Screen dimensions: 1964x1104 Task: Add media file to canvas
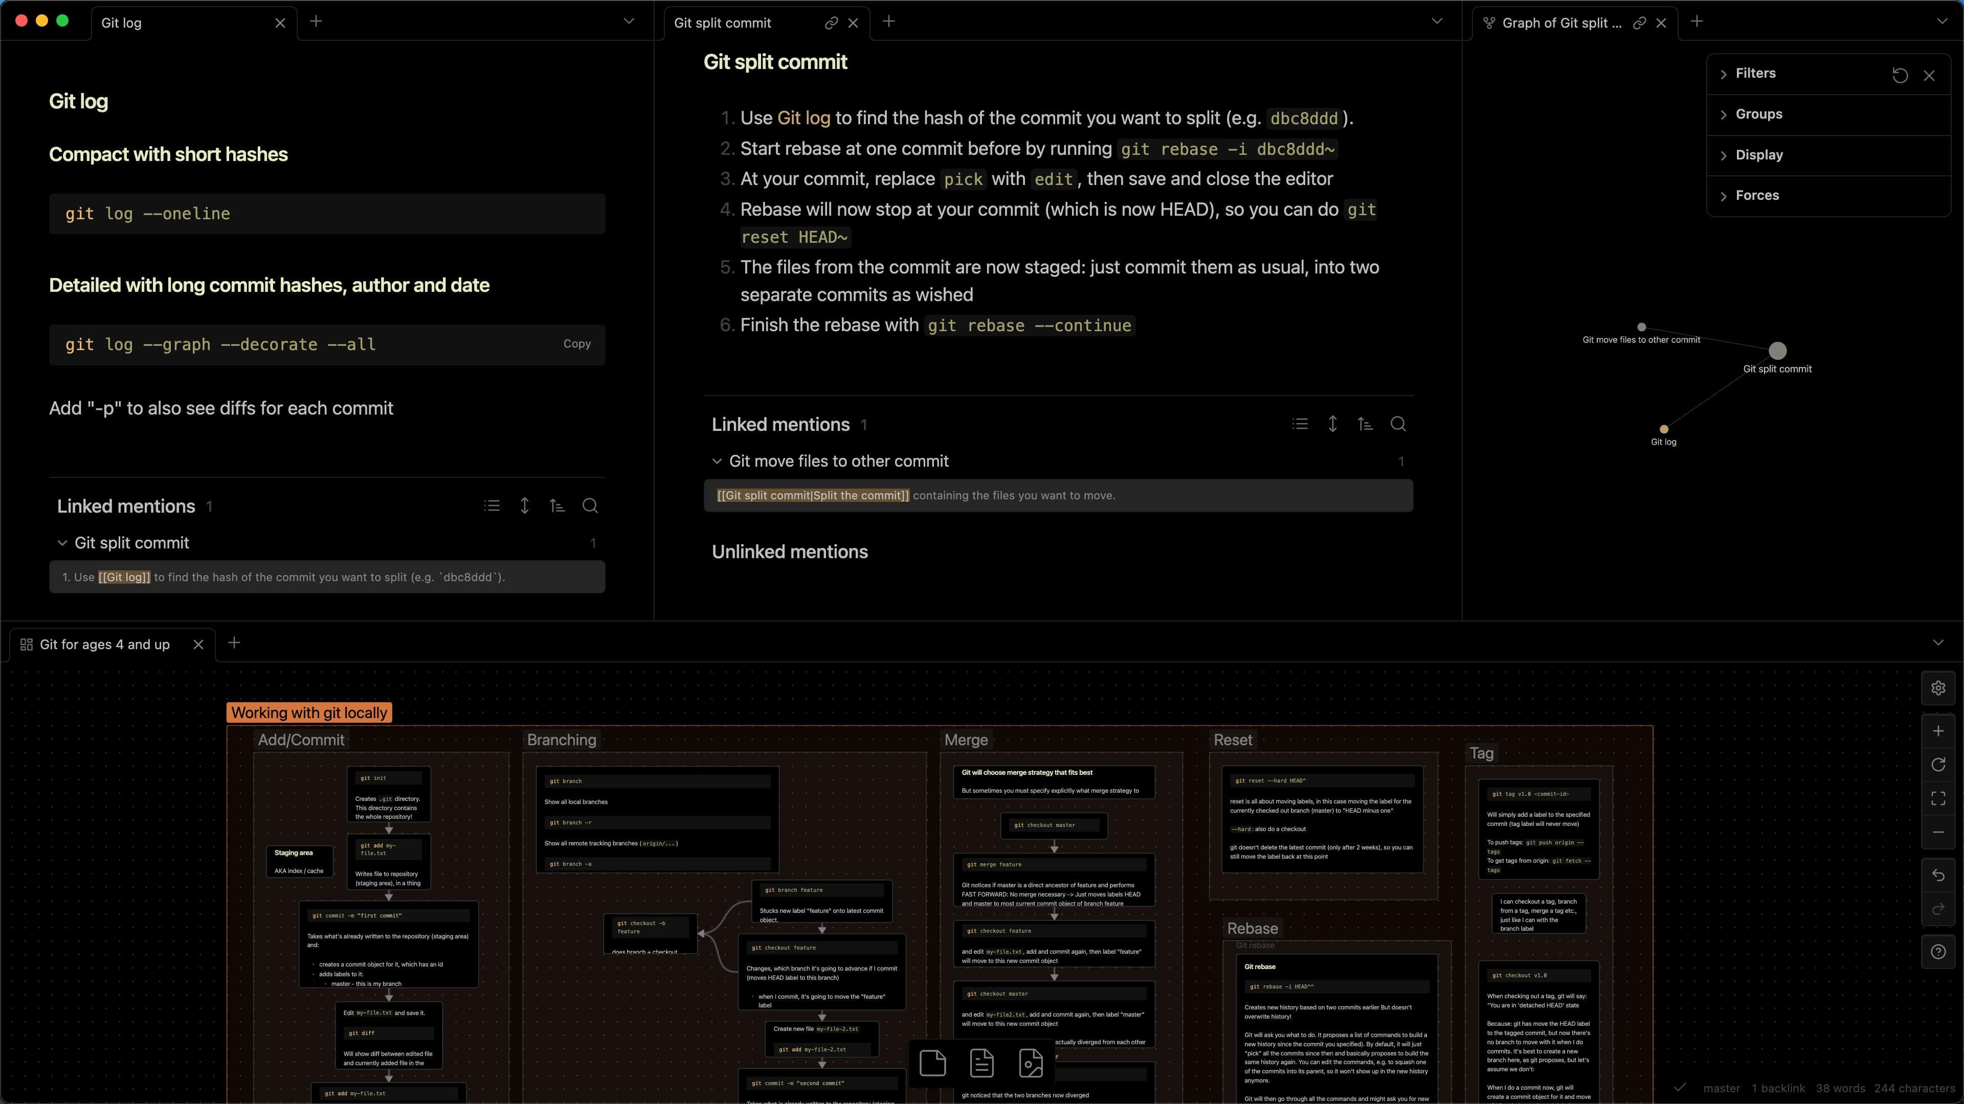point(1030,1063)
